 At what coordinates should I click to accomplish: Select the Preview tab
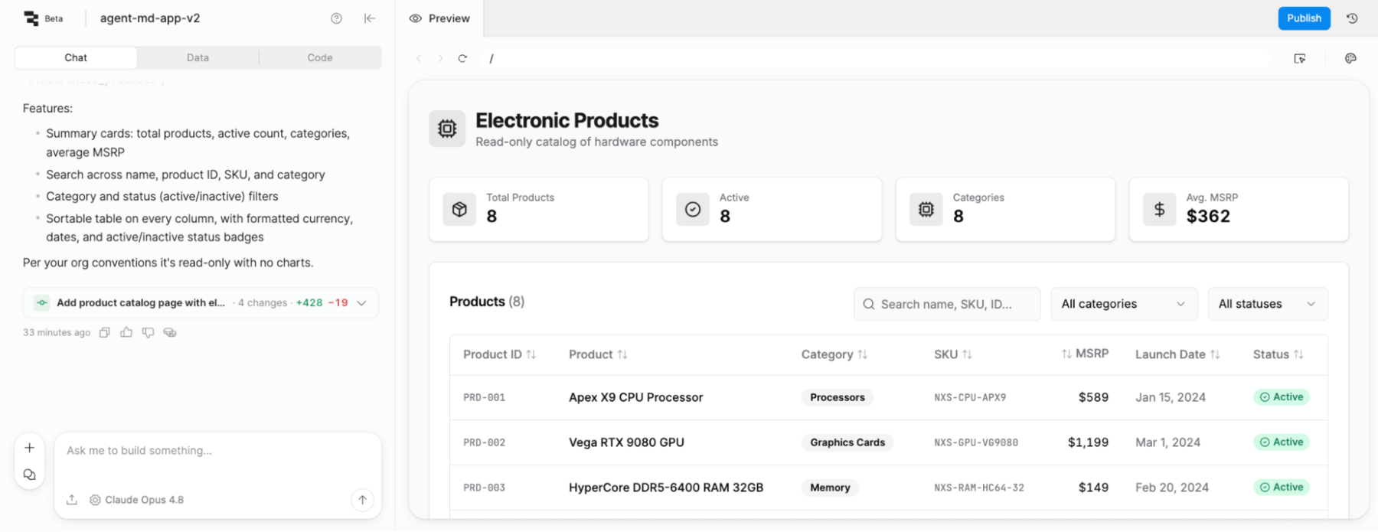[439, 18]
